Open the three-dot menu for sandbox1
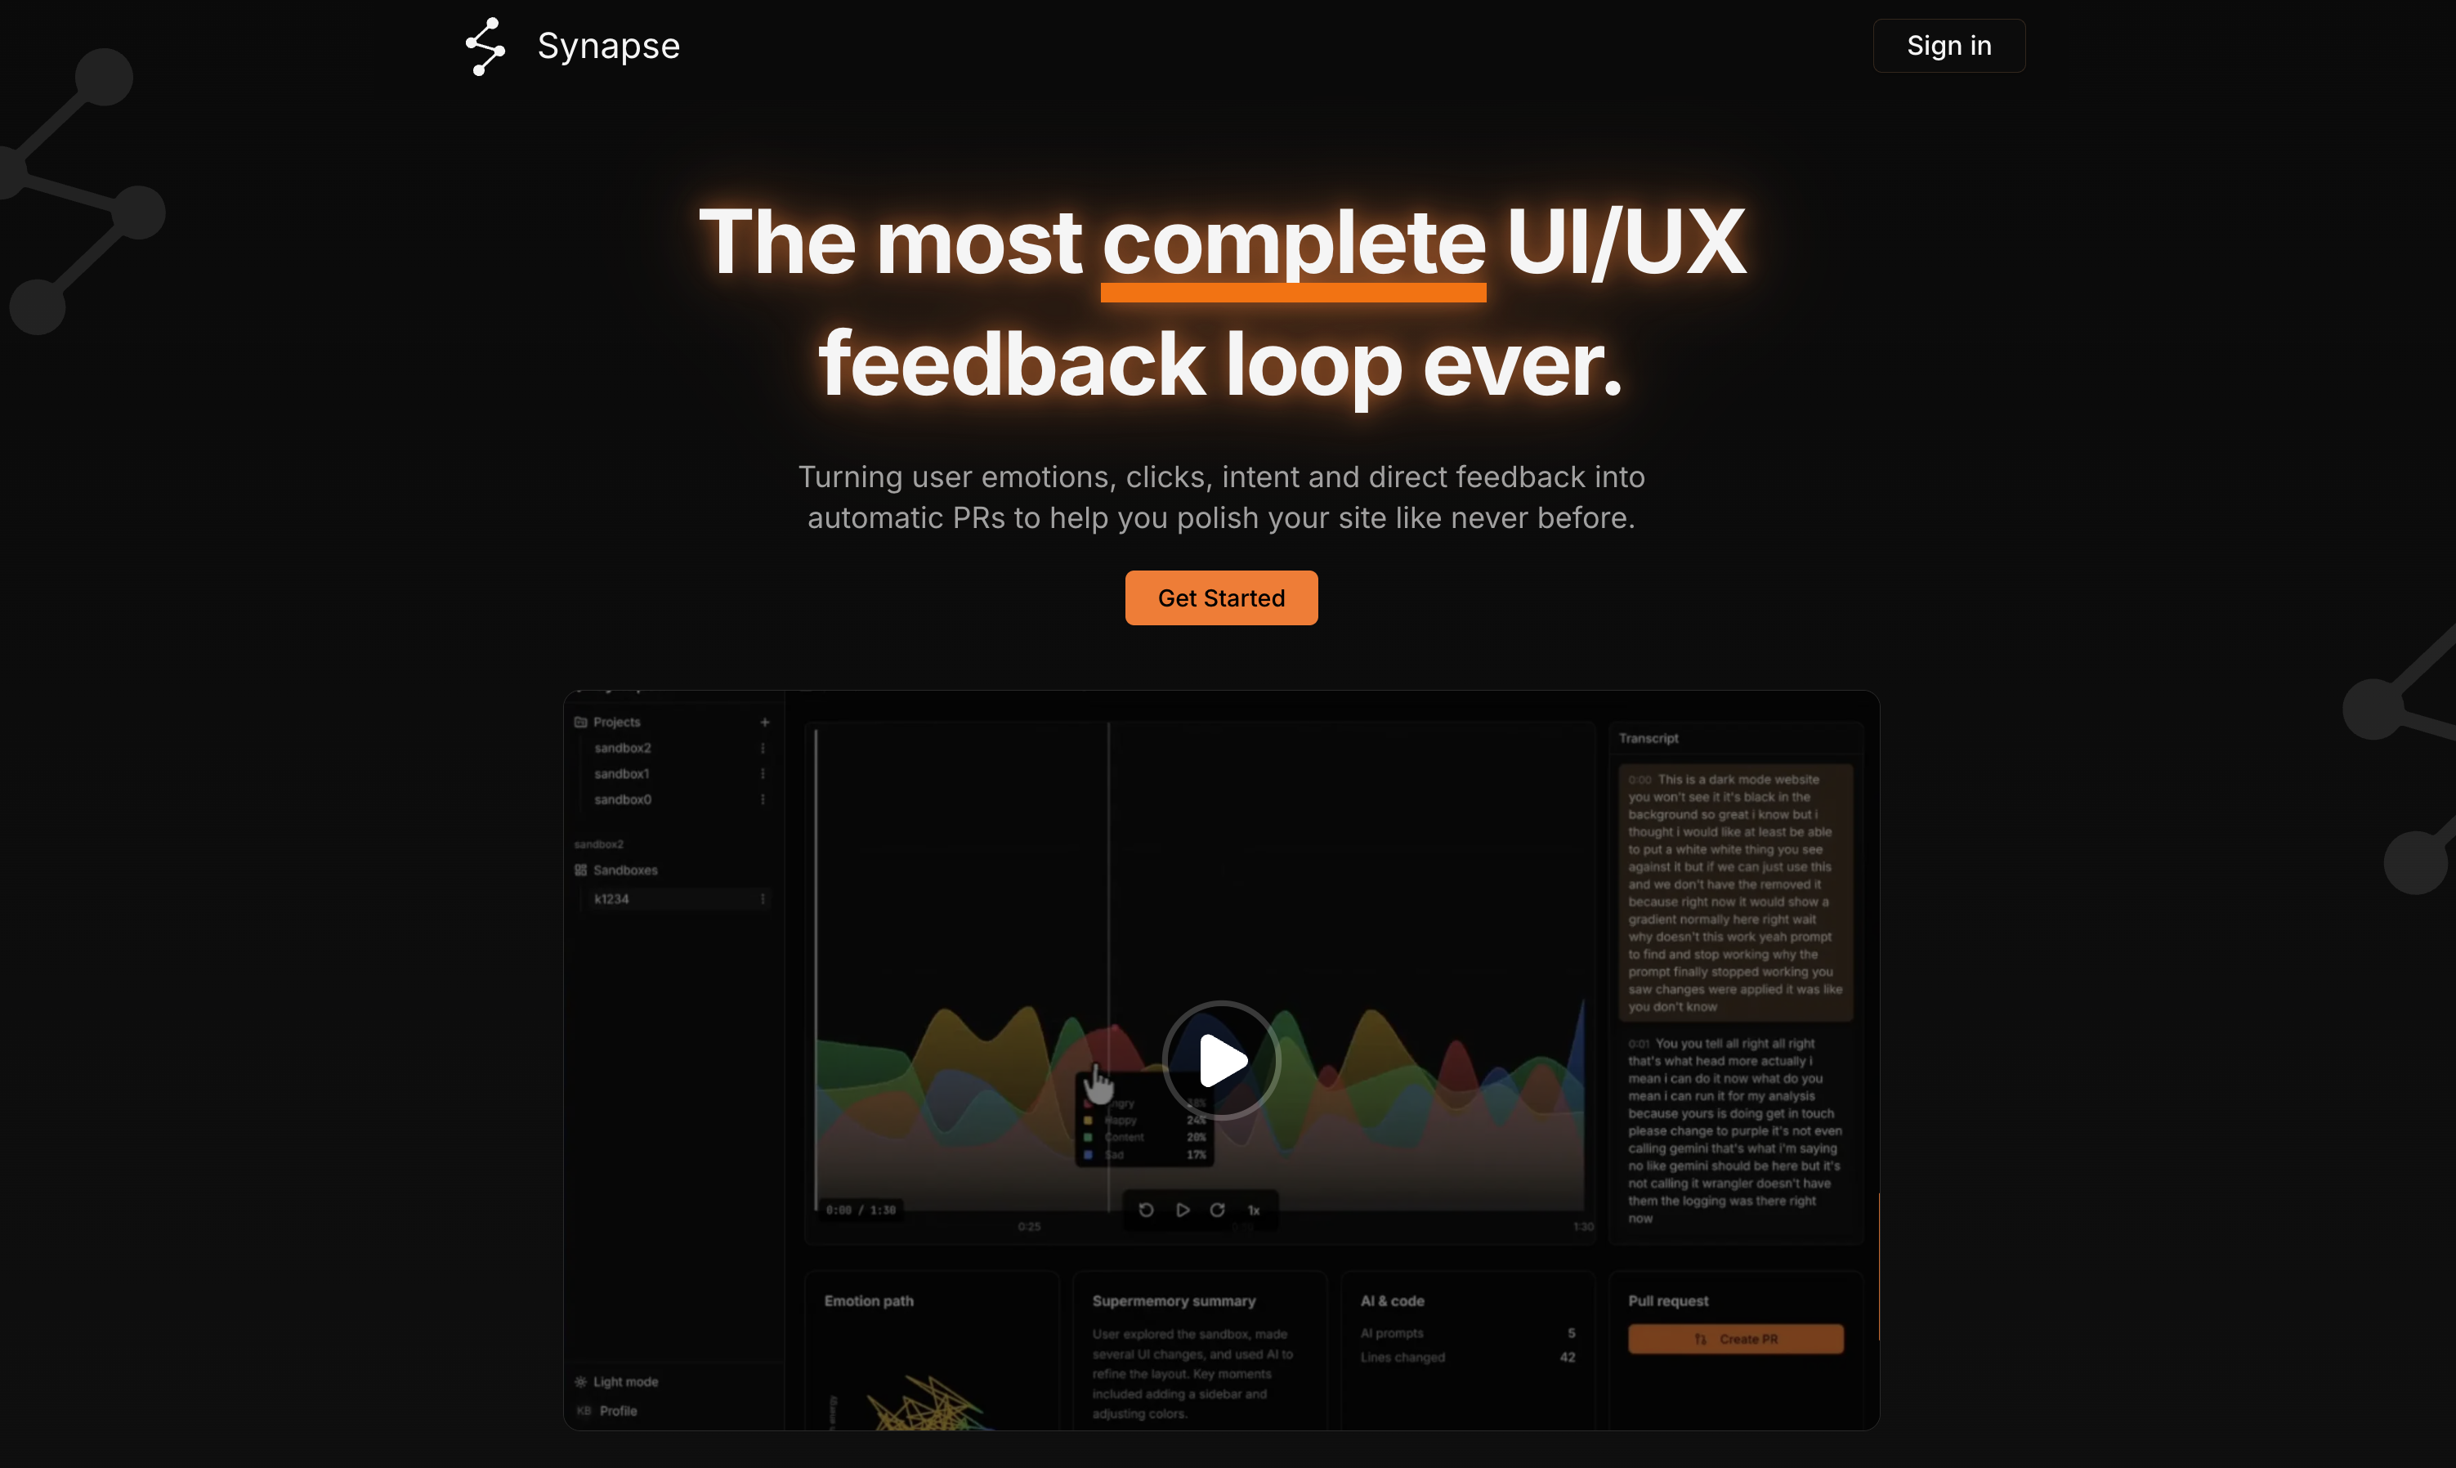This screenshot has width=2456, height=1468. pyautogui.click(x=763, y=773)
